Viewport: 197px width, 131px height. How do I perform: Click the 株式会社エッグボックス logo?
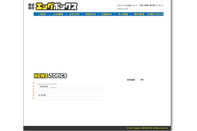[53, 6]
